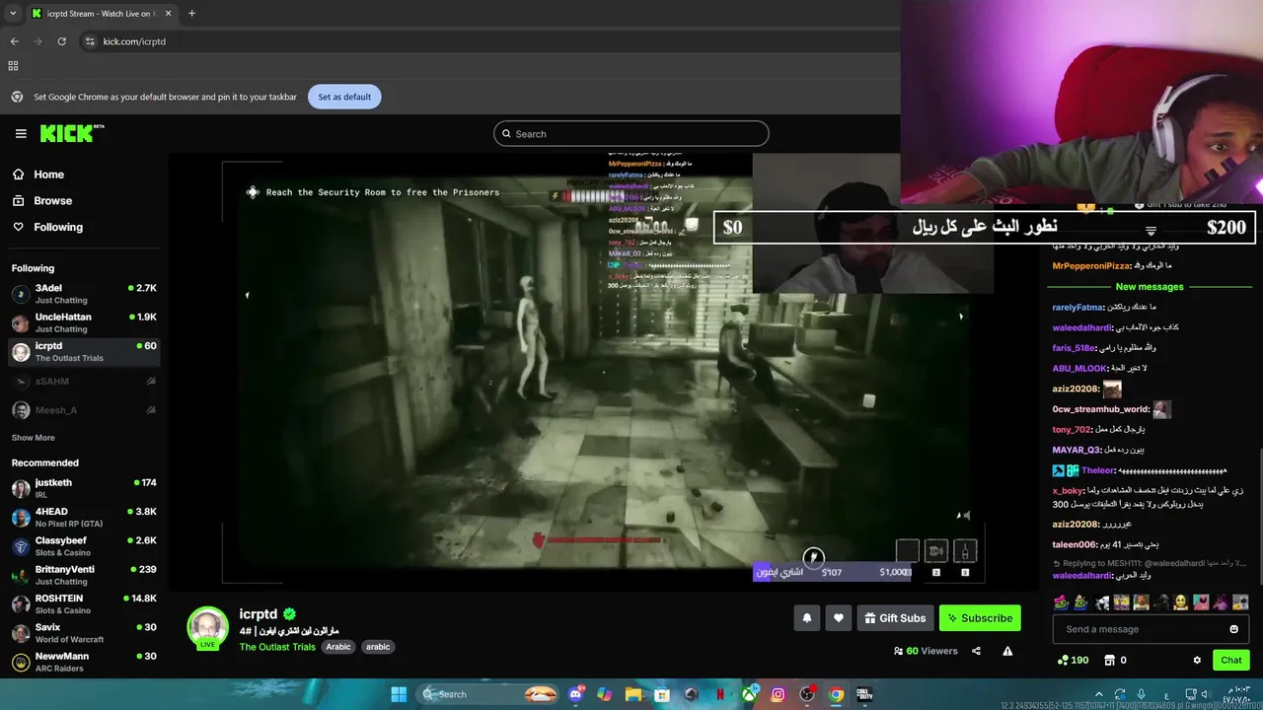The height and width of the screenshot is (710, 1263).
Task: Click the green Chat send button
Action: click(x=1231, y=660)
